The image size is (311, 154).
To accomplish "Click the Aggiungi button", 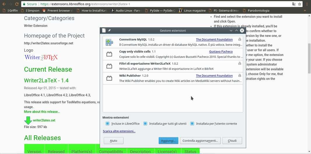I will (168, 141).
